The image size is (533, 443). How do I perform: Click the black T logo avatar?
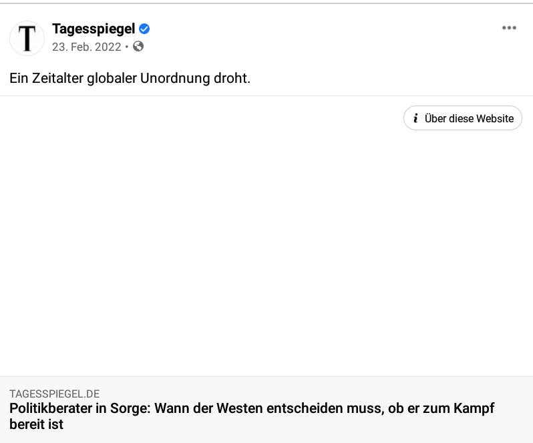click(x=27, y=38)
